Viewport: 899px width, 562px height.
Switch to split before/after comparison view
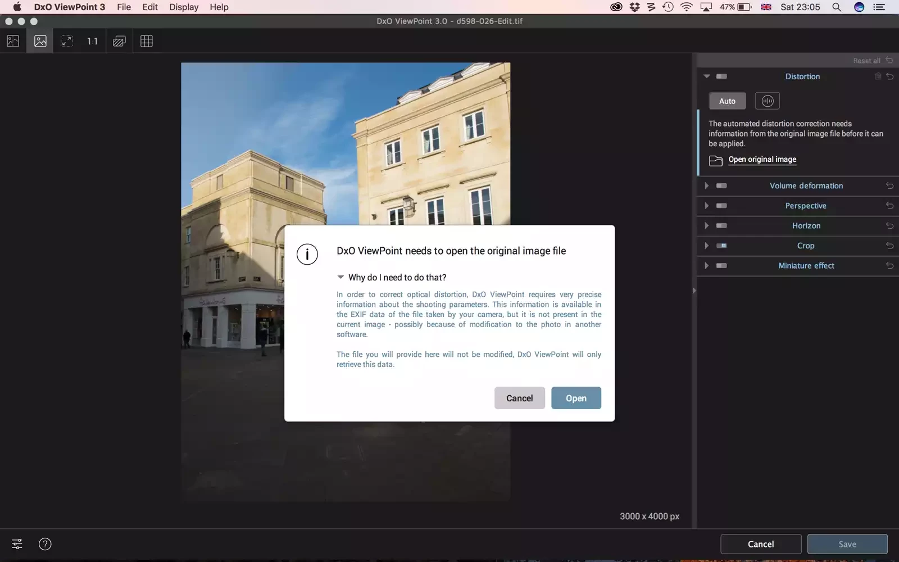click(13, 41)
